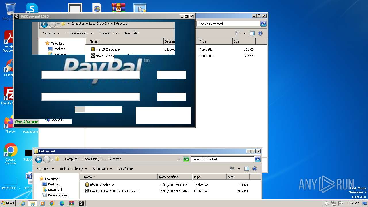
Task: Click the clock showing 6:56 PM
Action: click(353, 203)
